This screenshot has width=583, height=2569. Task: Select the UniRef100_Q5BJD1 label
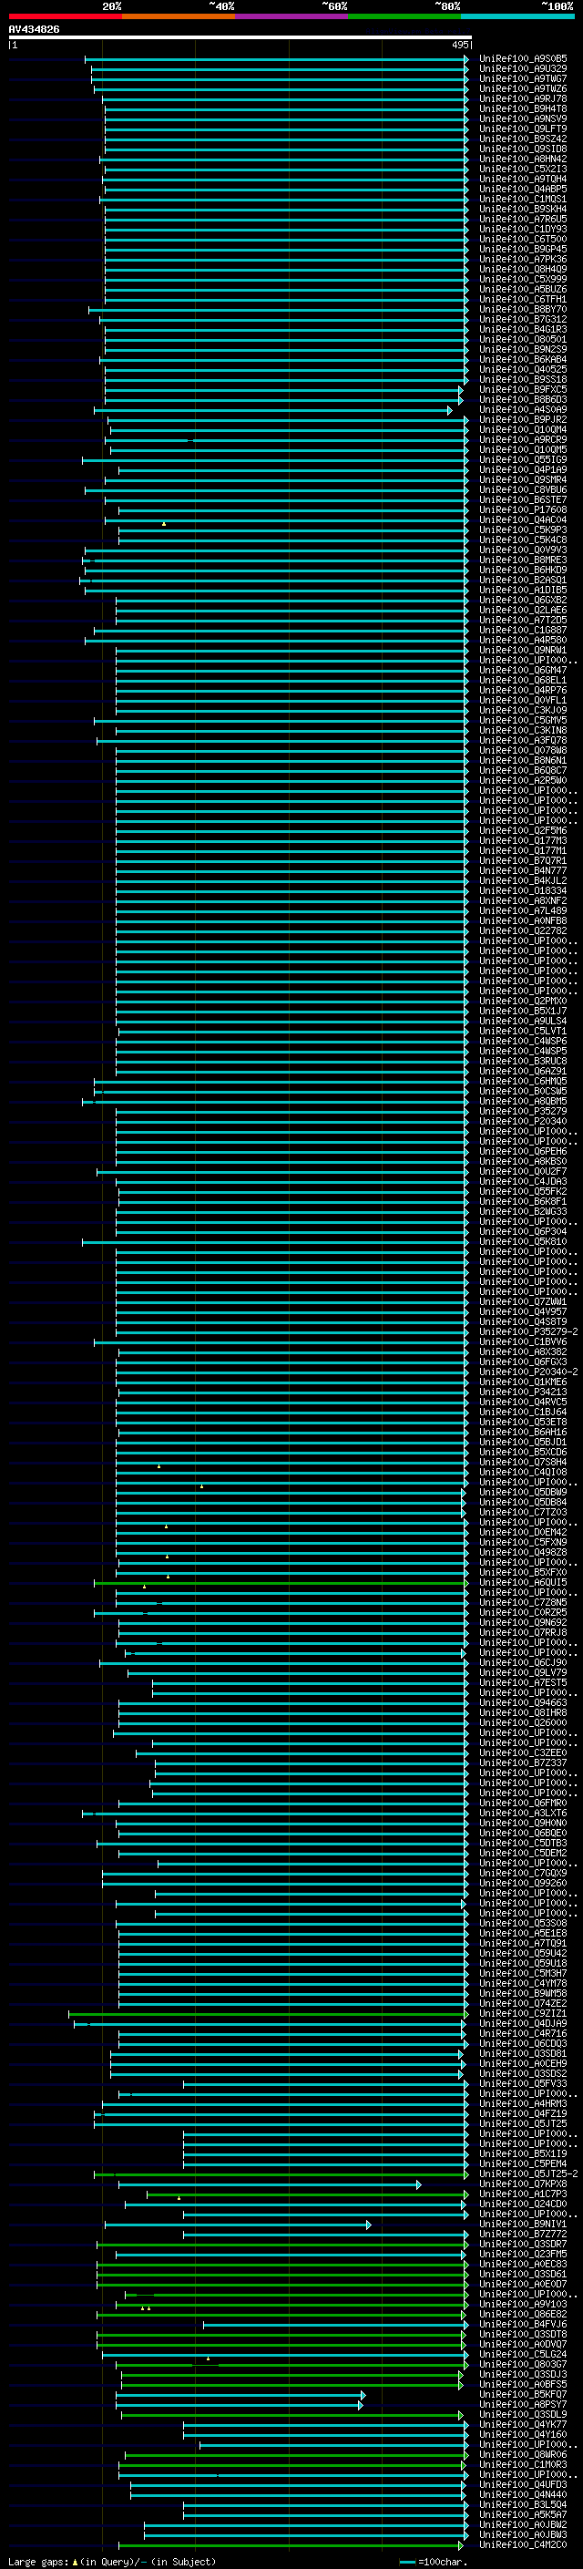[523, 1442]
